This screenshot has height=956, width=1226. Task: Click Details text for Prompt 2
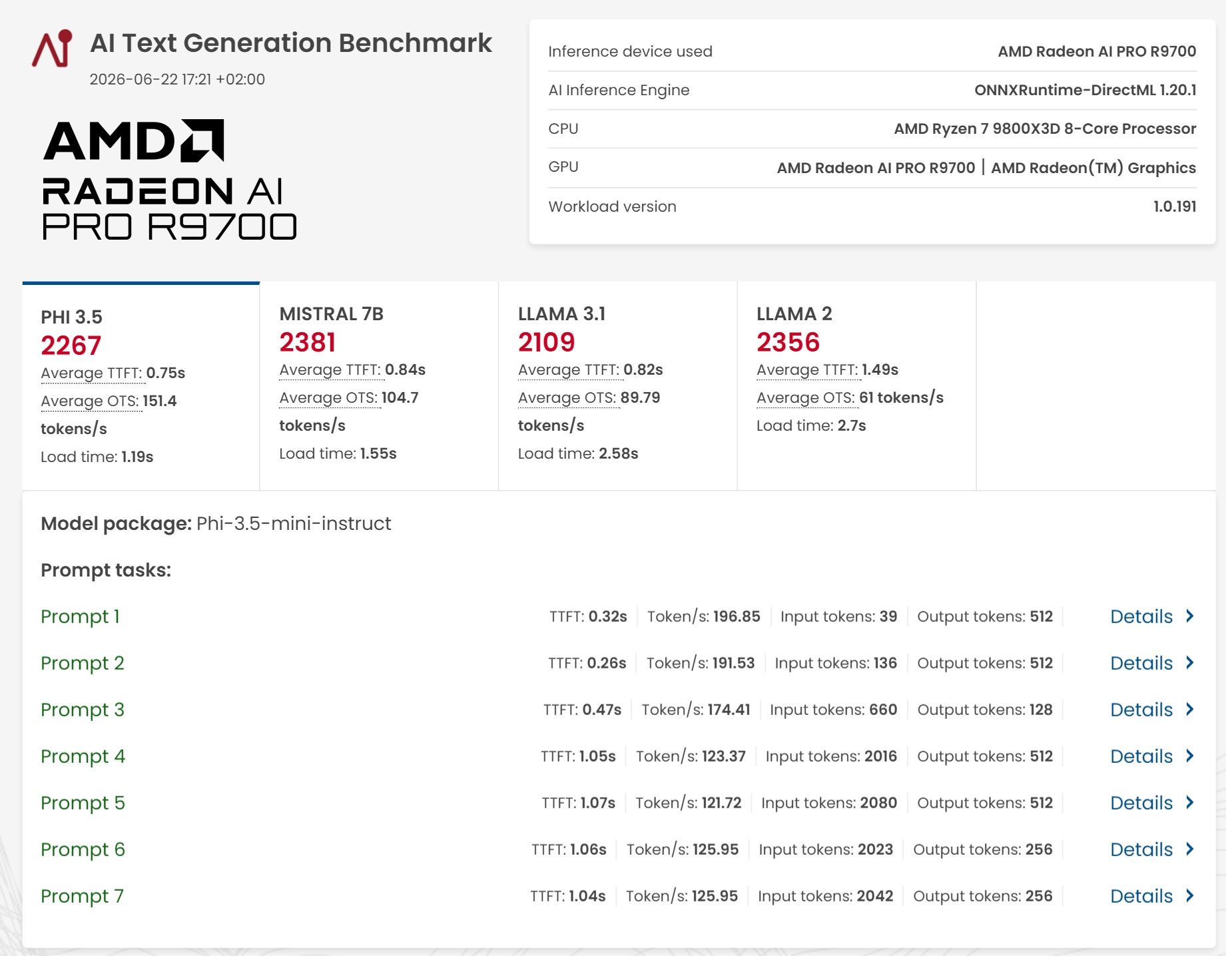coord(1141,663)
